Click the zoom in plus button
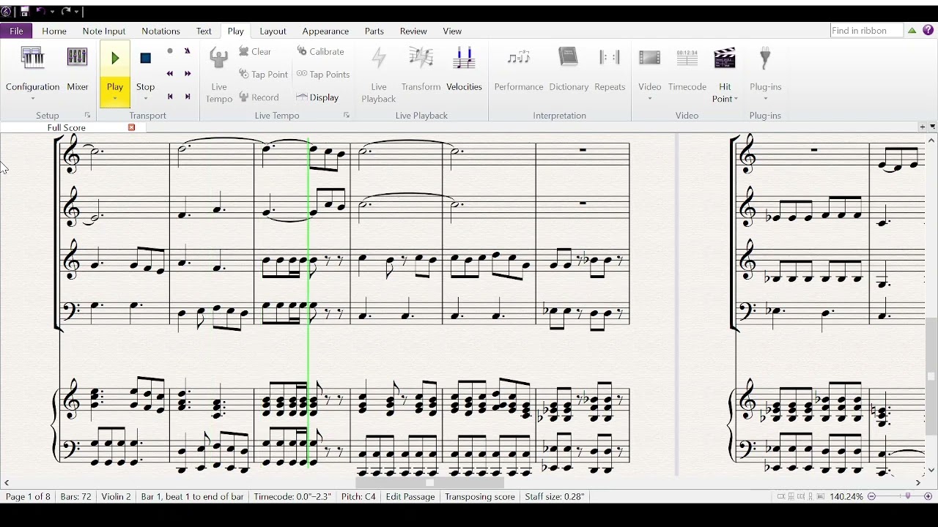 [928, 496]
